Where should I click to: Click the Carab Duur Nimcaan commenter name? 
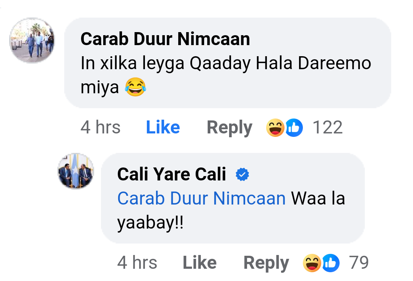[x=165, y=39]
